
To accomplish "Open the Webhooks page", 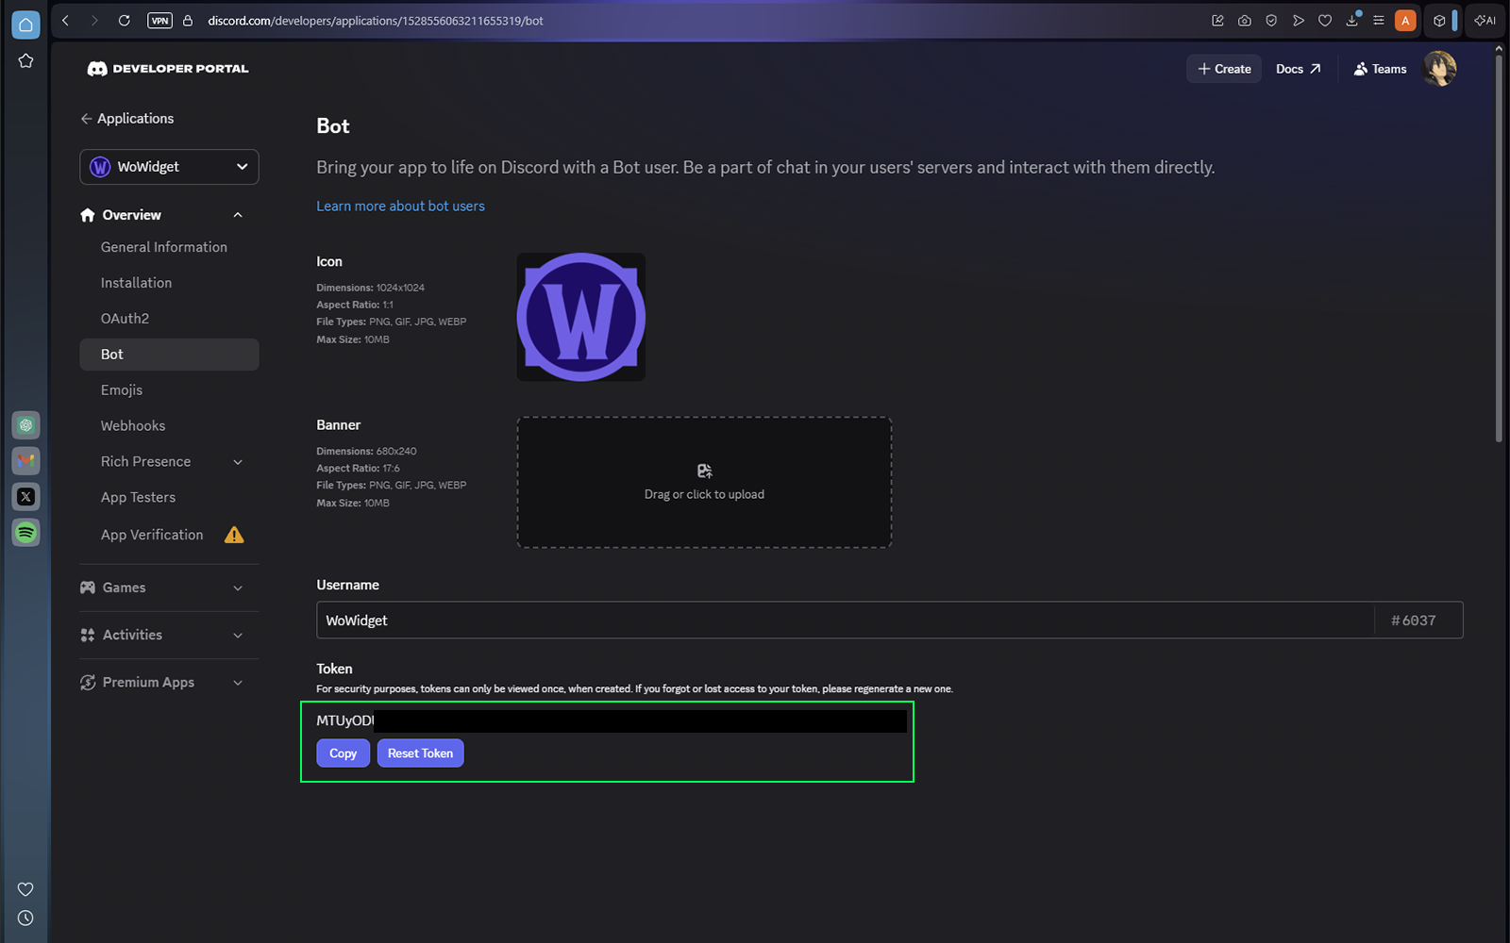I will 133,426.
